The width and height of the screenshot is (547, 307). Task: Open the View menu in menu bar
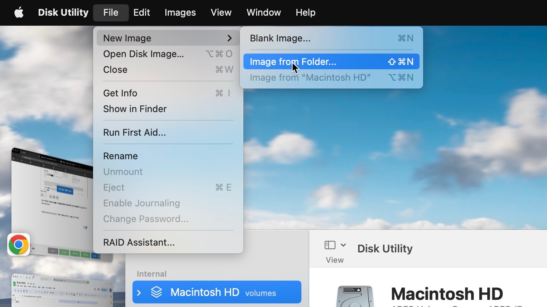tap(221, 12)
